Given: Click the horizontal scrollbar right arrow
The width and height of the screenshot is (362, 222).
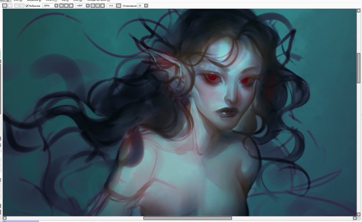Looking at the screenshot, I should click(x=355, y=218).
